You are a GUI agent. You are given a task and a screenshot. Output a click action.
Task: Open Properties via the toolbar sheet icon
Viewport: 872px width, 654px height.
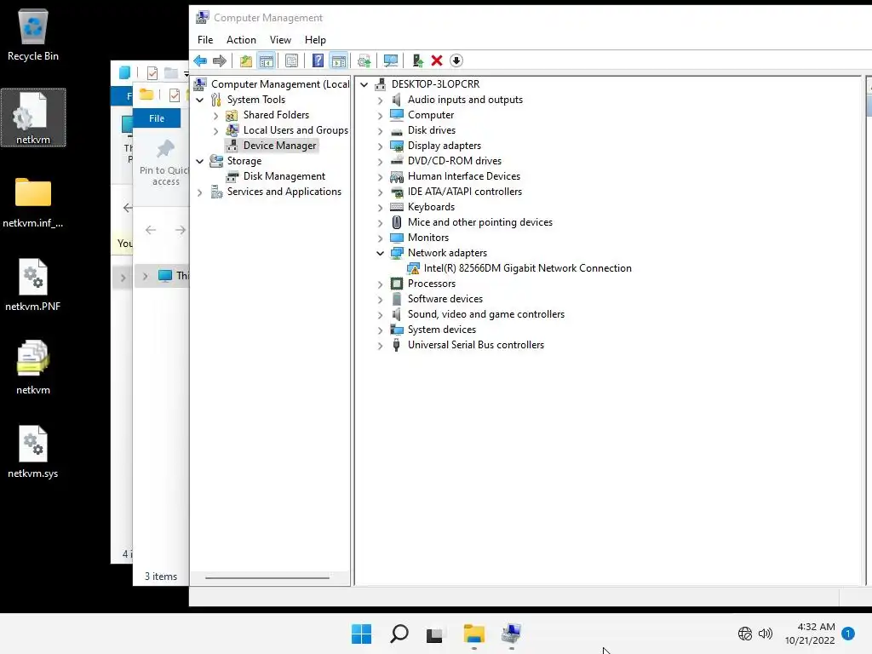coord(291,60)
